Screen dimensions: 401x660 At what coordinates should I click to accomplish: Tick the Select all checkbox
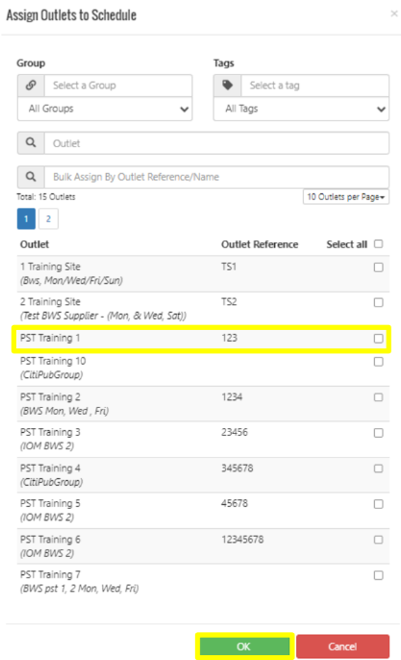point(378,243)
